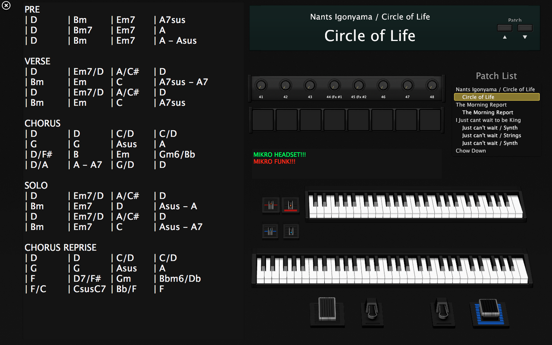Click the VERSE section heading
This screenshot has height=345, width=552.
point(38,61)
